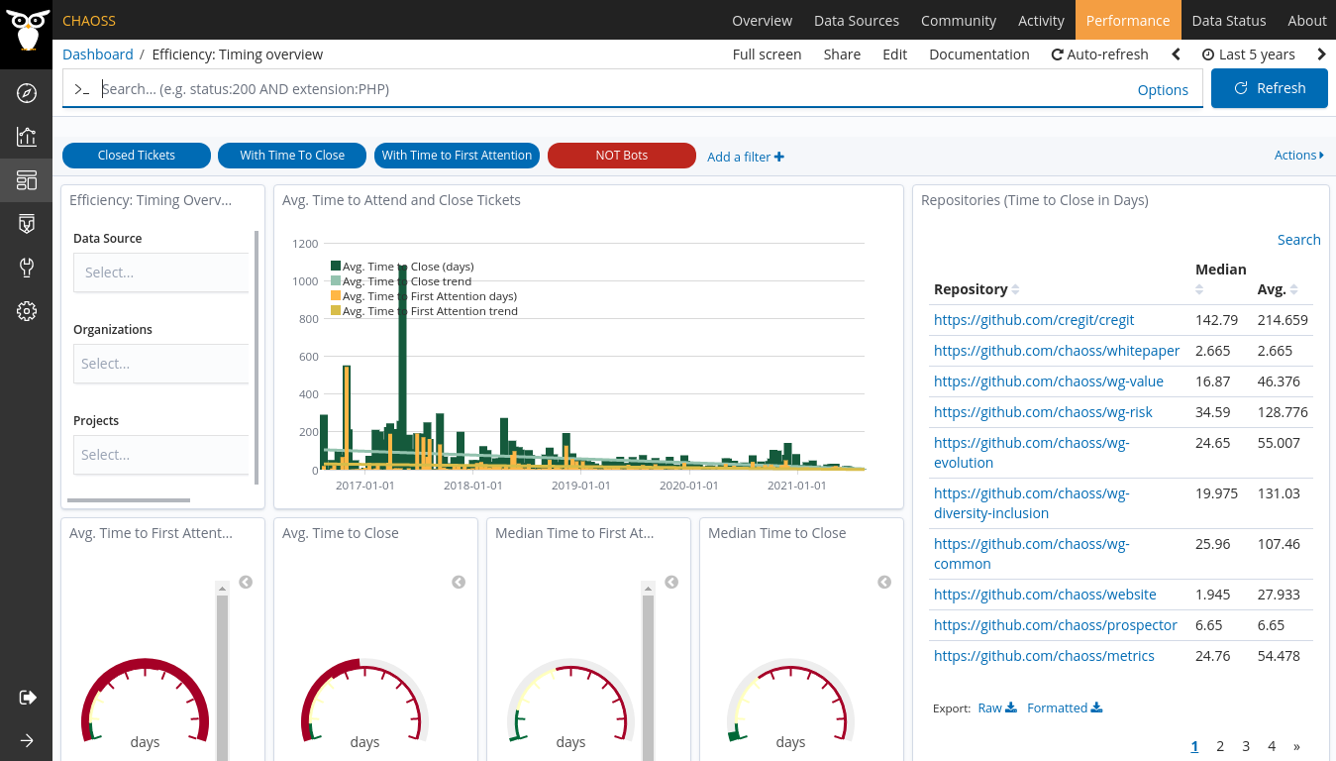Collapse legend on Avg. Time to Close gauge

tap(459, 582)
